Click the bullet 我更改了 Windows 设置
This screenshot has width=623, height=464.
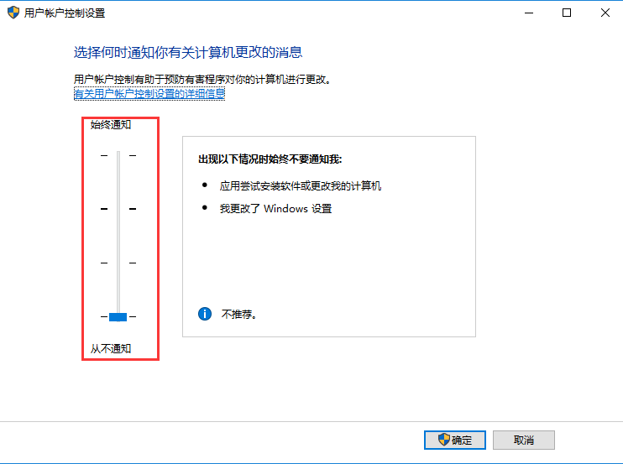[x=275, y=208]
